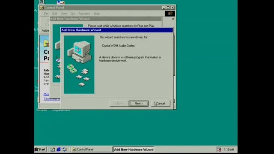The image size is (274, 154).
Task: Cancel the Add New Hardware Wizard
Action: [161, 104]
